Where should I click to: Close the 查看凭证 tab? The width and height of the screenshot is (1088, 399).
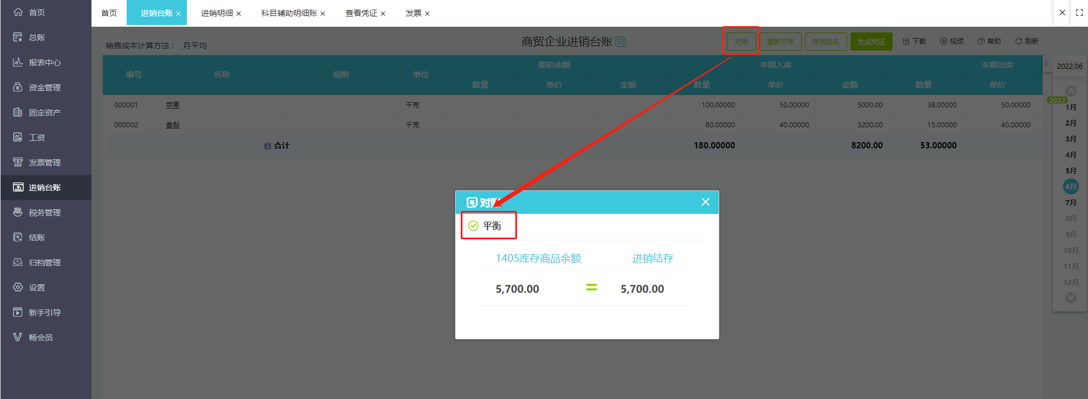pyautogui.click(x=383, y=14)
